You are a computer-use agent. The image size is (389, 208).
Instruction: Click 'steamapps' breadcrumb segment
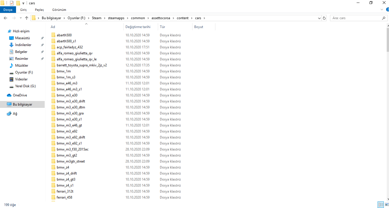[x=116, y=18]
